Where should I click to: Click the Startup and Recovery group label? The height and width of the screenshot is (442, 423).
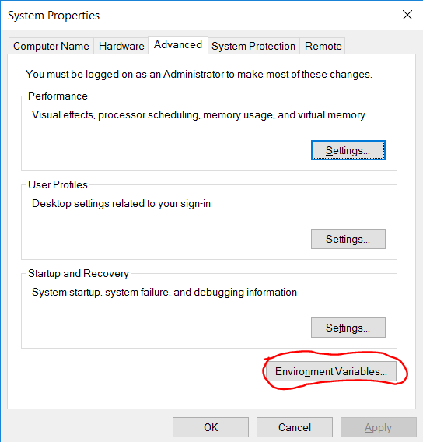(79, 273)
